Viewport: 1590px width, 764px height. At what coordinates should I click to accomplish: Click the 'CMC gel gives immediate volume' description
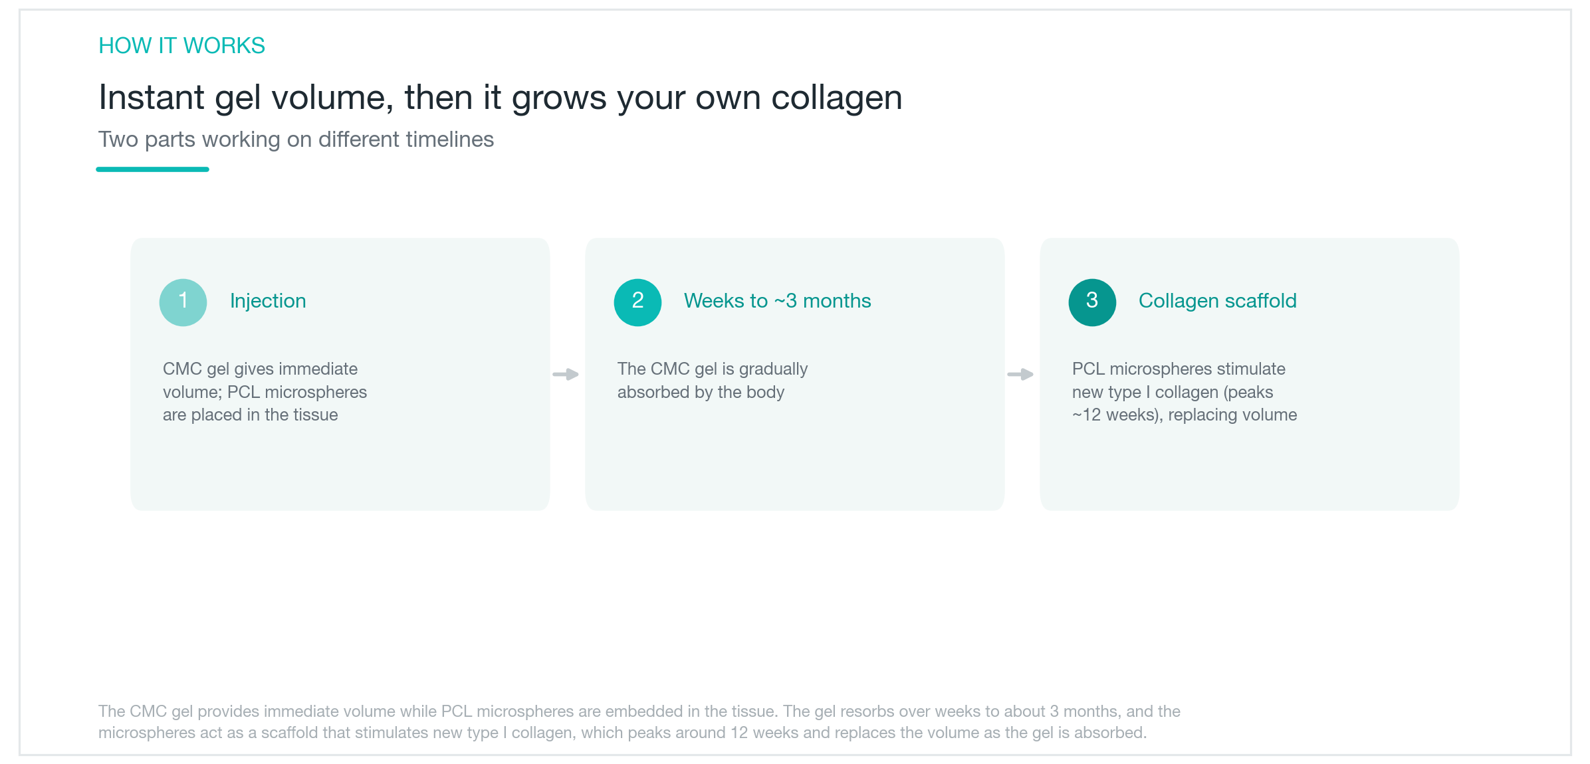coord(265,392)
